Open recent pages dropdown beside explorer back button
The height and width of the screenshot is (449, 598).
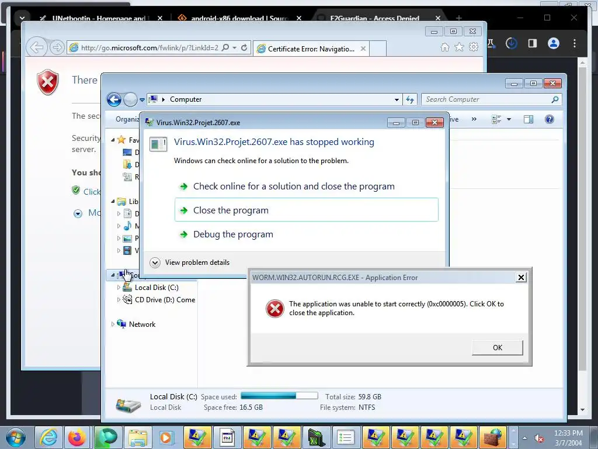[x=142, y=99]
